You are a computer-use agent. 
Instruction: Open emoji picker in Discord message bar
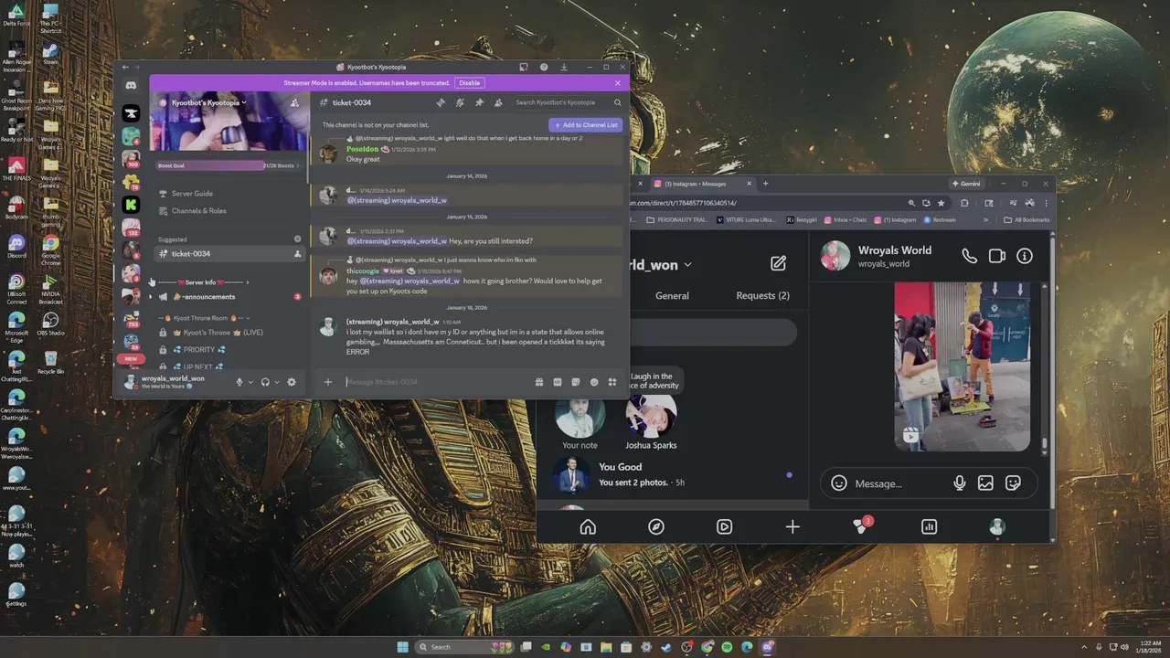(x=594, y=382)
